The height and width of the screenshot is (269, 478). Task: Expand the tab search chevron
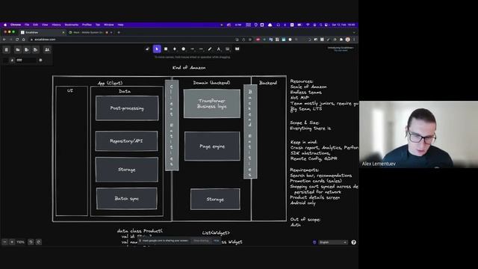coord(354,32)
